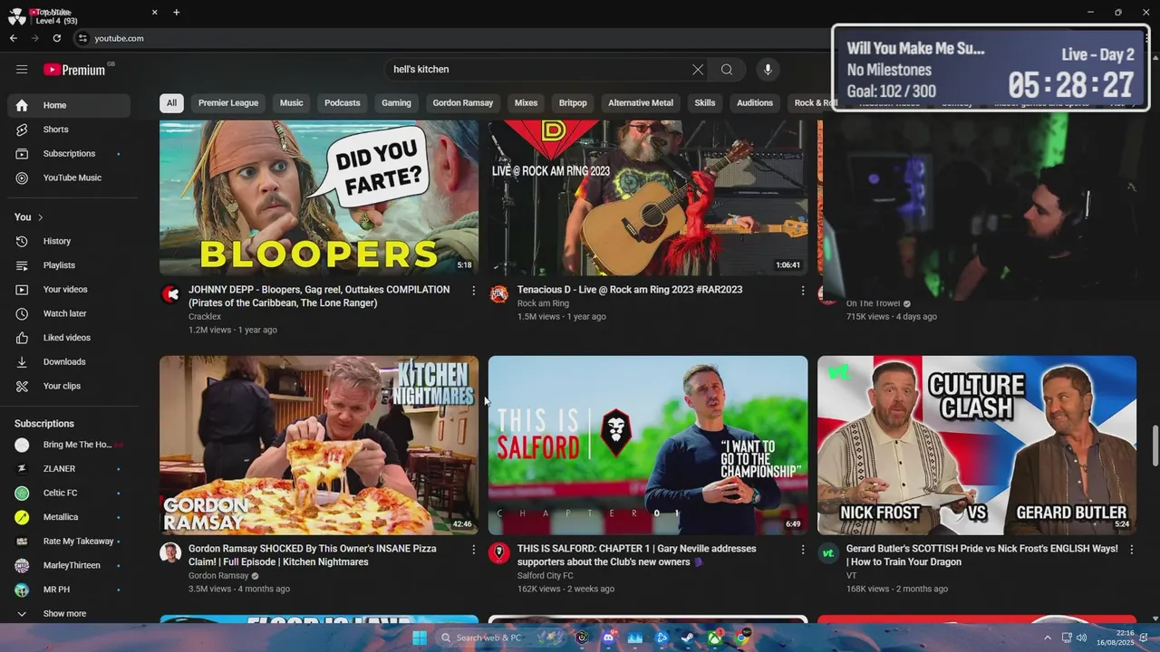Open Subscriptions in the sidebar
The image size is (1160, 652).
(x=69, y=154)
